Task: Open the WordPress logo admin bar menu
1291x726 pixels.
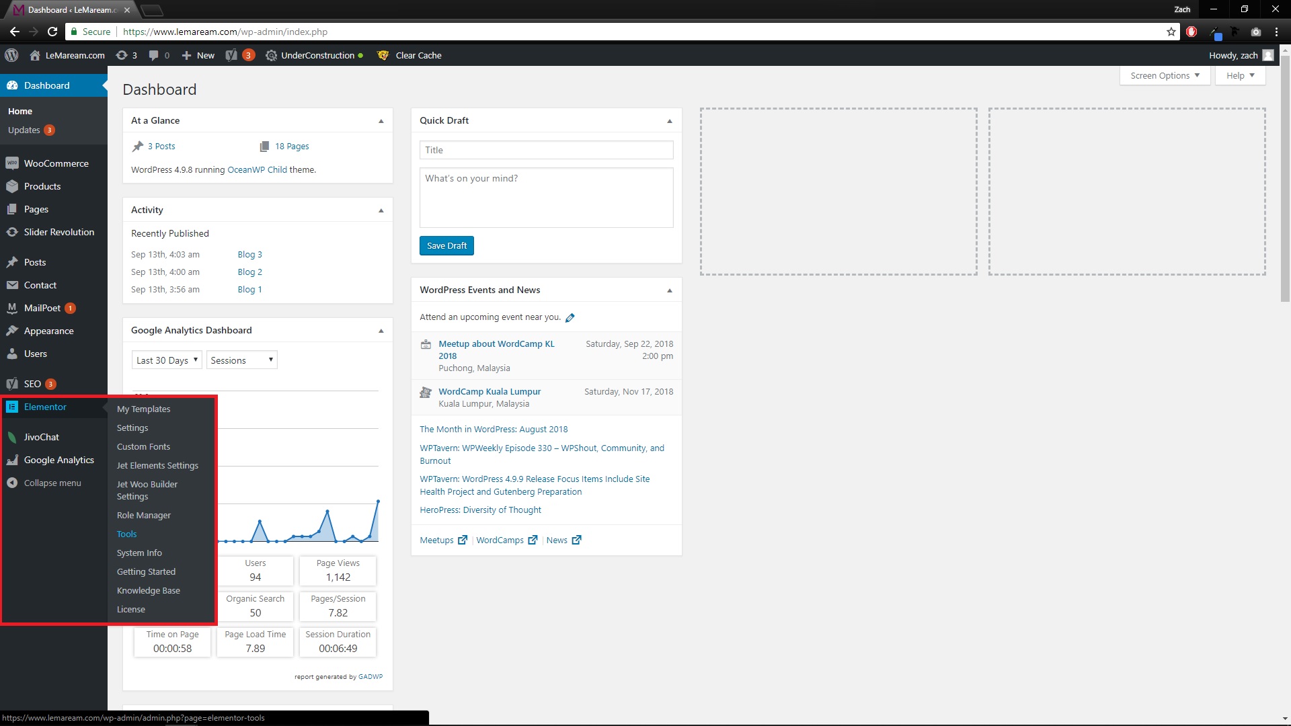Action: click(11, 56)
